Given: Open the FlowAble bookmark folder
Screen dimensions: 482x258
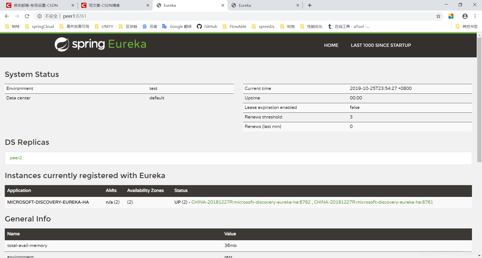Looking at the screenshot, I should tap(234, 27).
